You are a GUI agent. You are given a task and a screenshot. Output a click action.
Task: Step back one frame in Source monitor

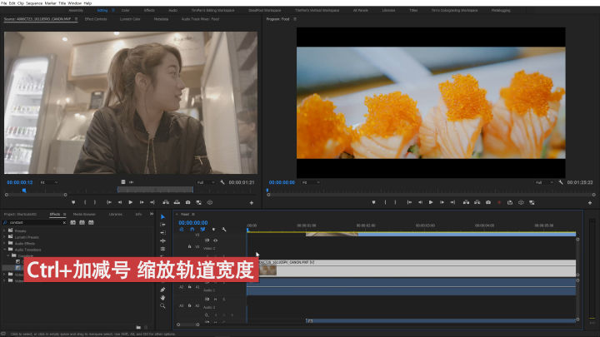click(120, 202)
